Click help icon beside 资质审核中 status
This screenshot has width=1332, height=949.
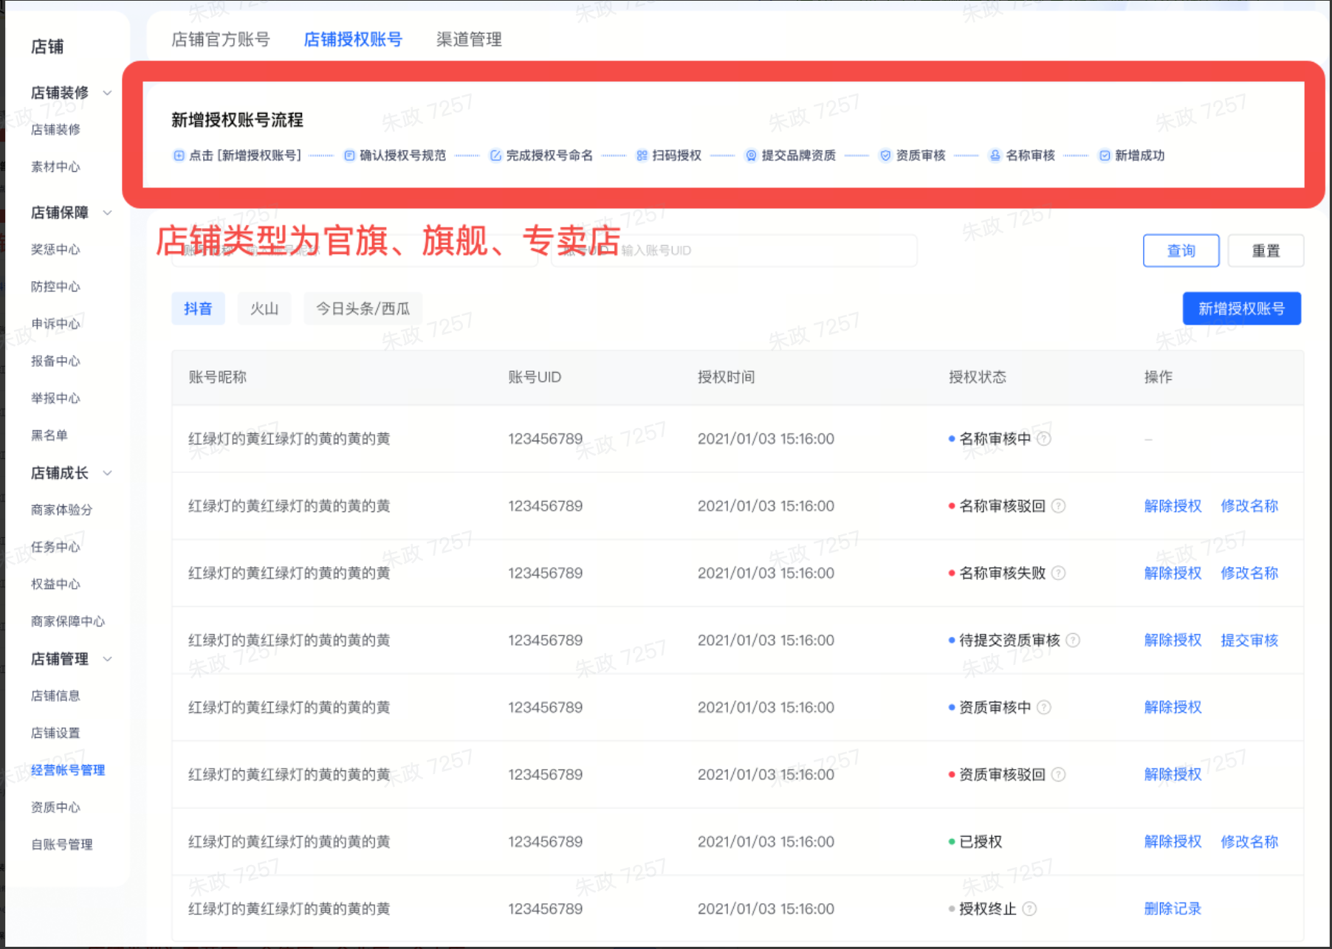point(1044,708)
